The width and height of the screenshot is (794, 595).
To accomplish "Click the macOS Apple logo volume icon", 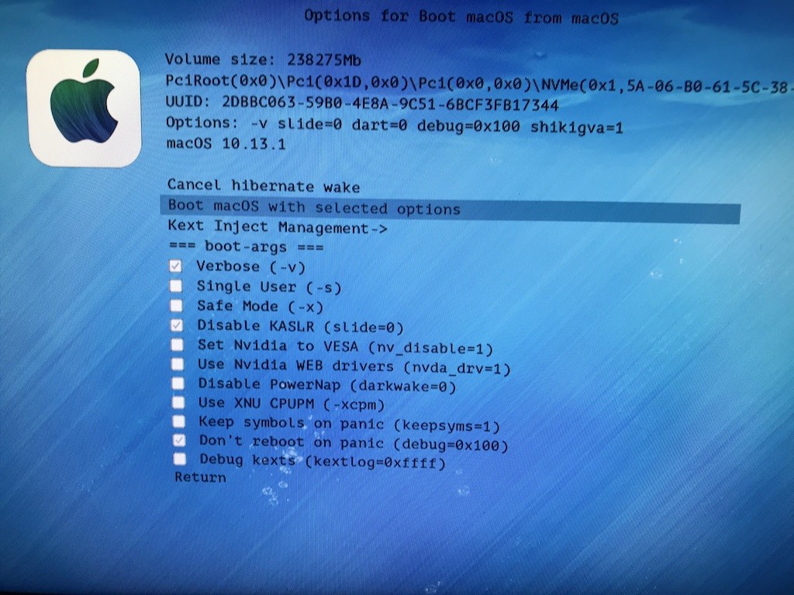I will [84, 108].
